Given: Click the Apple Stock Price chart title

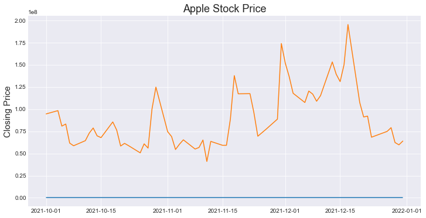Looking at the screenshot, I should [224, 8].
